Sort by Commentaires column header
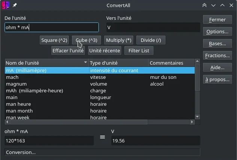This screenshot has height=160, width=237. [172, 63]
